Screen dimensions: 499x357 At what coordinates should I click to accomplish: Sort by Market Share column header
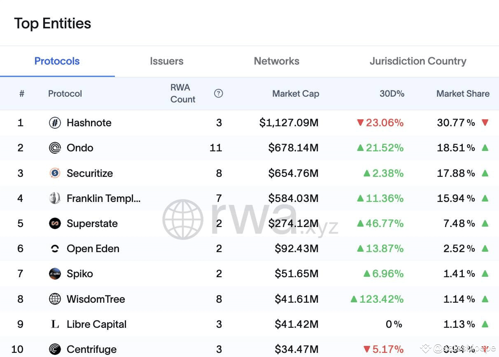point(463,94)
